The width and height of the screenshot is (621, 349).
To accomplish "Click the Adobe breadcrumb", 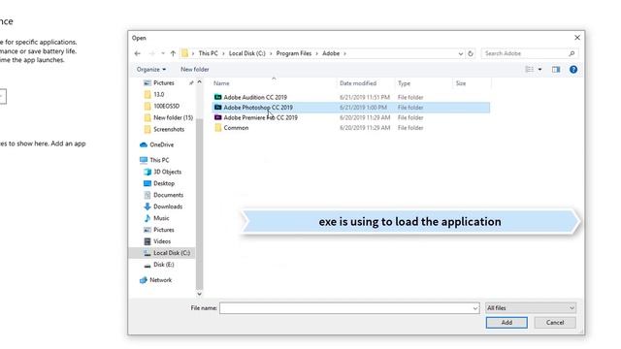I will click(331, 53).
